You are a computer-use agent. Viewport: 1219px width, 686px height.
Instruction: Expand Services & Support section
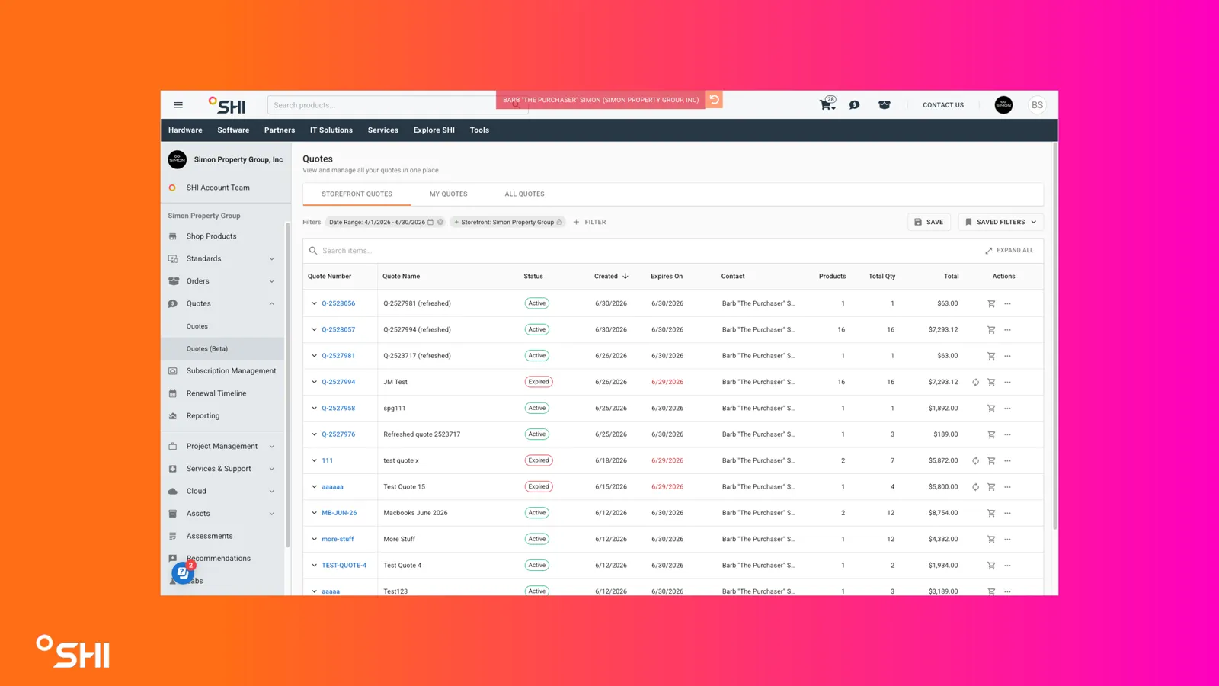pyautogui.click(x=272, y=469)
